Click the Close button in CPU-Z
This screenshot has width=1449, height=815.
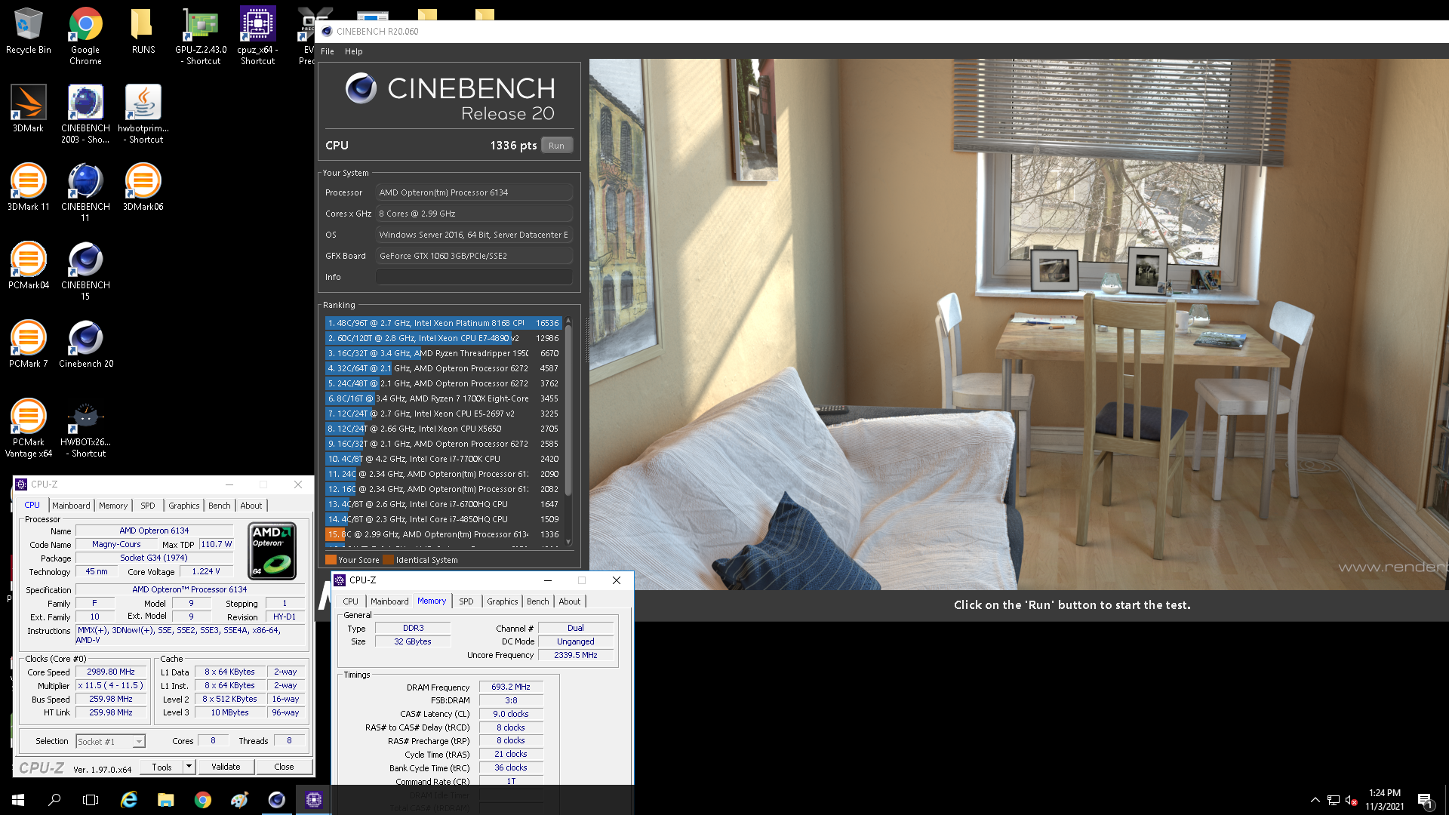pyautogui.click(x=284, y=767)
